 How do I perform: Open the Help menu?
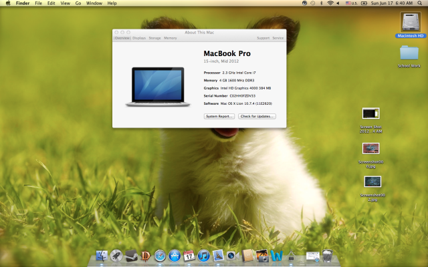click(x=112, y=3)
